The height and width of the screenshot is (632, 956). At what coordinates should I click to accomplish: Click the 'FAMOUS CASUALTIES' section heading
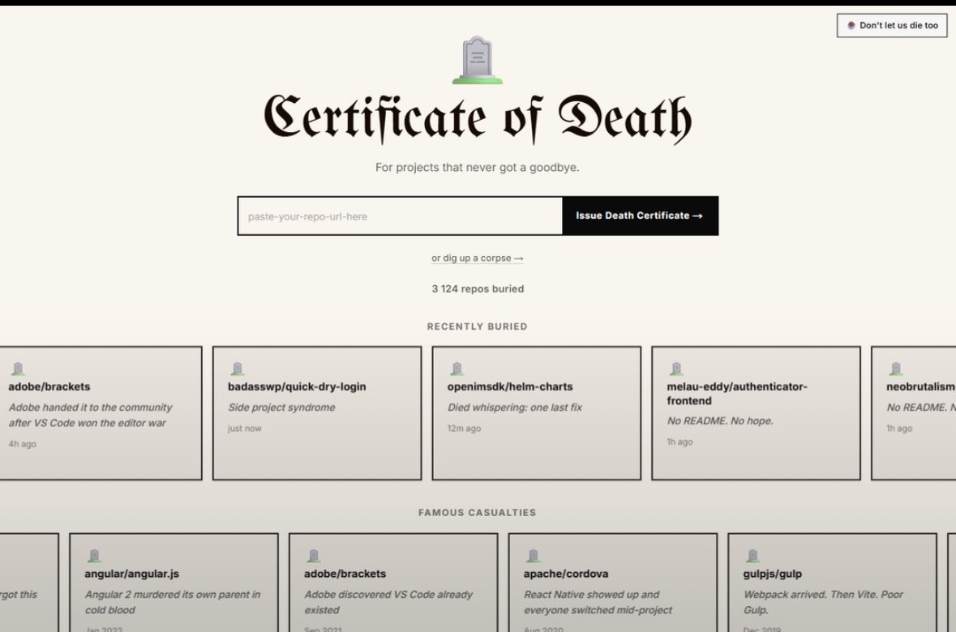pyautogui.click(x=478, y=513)
